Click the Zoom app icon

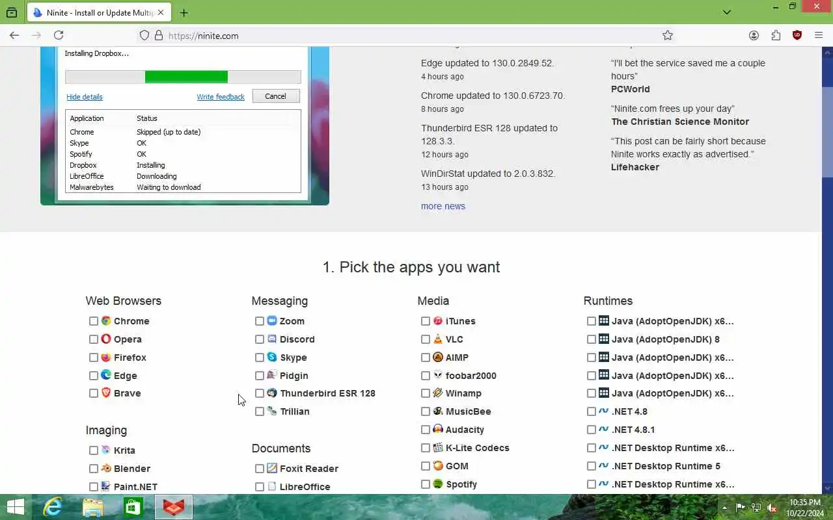[272, 321]
